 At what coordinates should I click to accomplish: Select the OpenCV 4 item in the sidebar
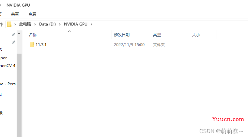coord(7,66)
